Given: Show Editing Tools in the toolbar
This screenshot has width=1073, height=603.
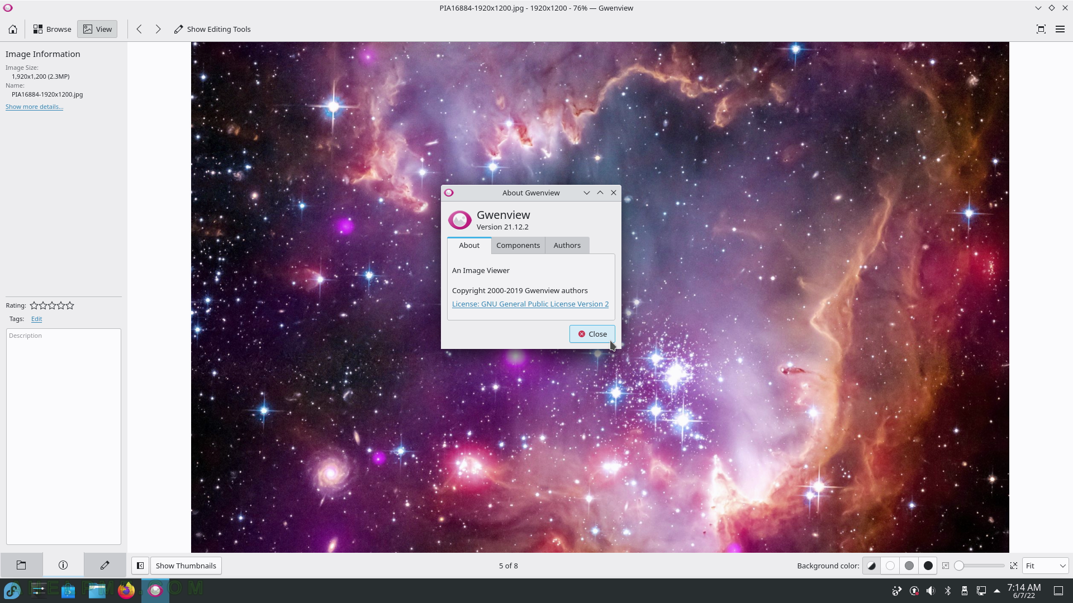Looking at the screenshot, I should tap(212, 29).
